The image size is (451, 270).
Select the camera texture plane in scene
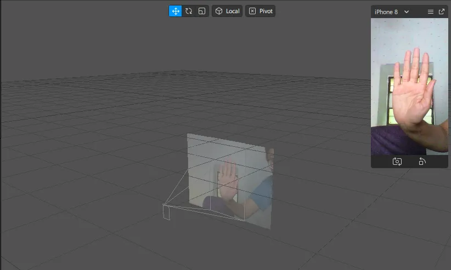click(230, 181)
